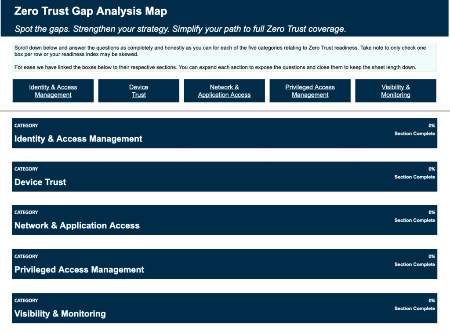This screenshot has height=334, width=450.
Task: Click the Visibility & Monitoring navigation link
Action: (x=396, y=91)
